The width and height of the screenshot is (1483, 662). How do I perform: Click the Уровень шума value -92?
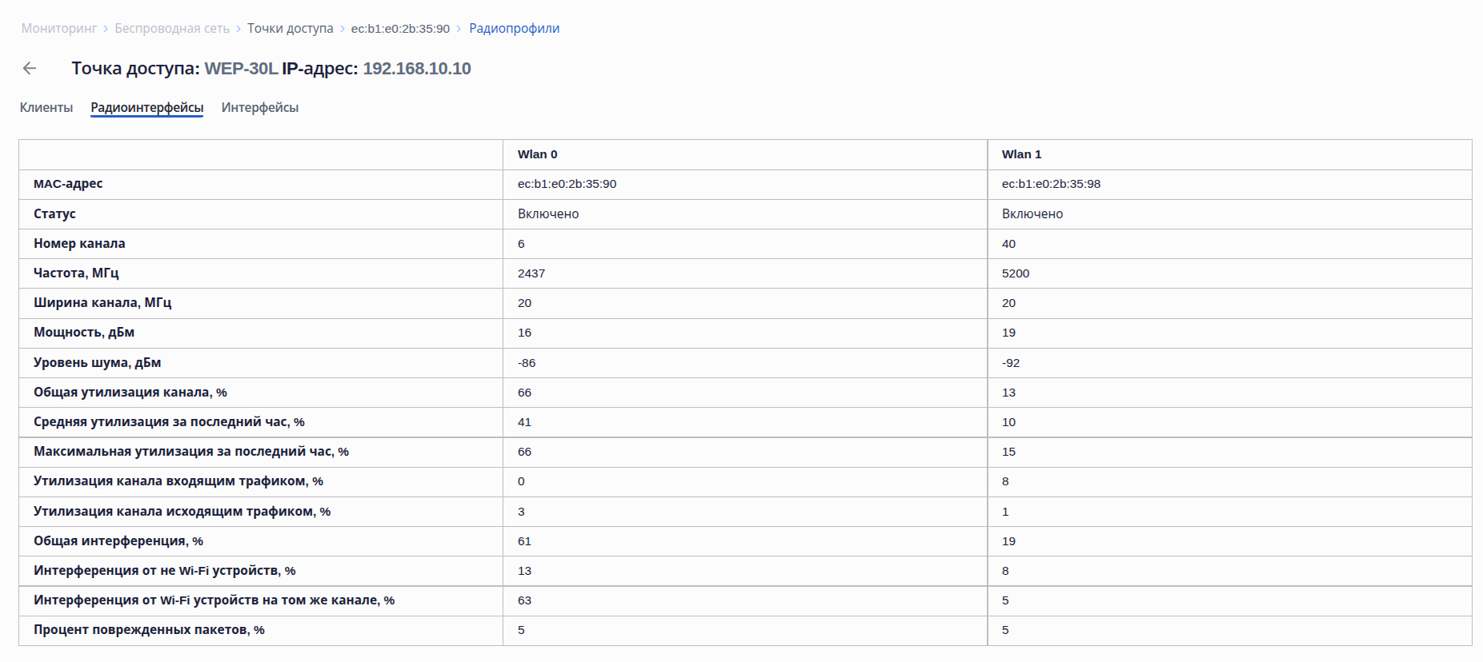[x=1011, y=363]
